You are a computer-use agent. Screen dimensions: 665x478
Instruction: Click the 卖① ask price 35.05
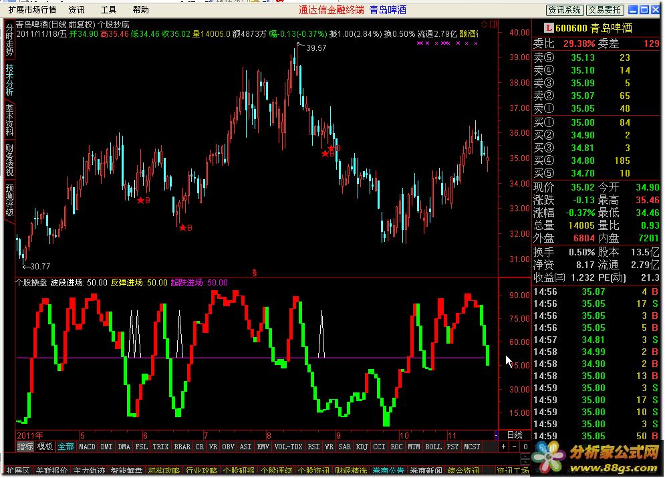click(x=583, y=108)
